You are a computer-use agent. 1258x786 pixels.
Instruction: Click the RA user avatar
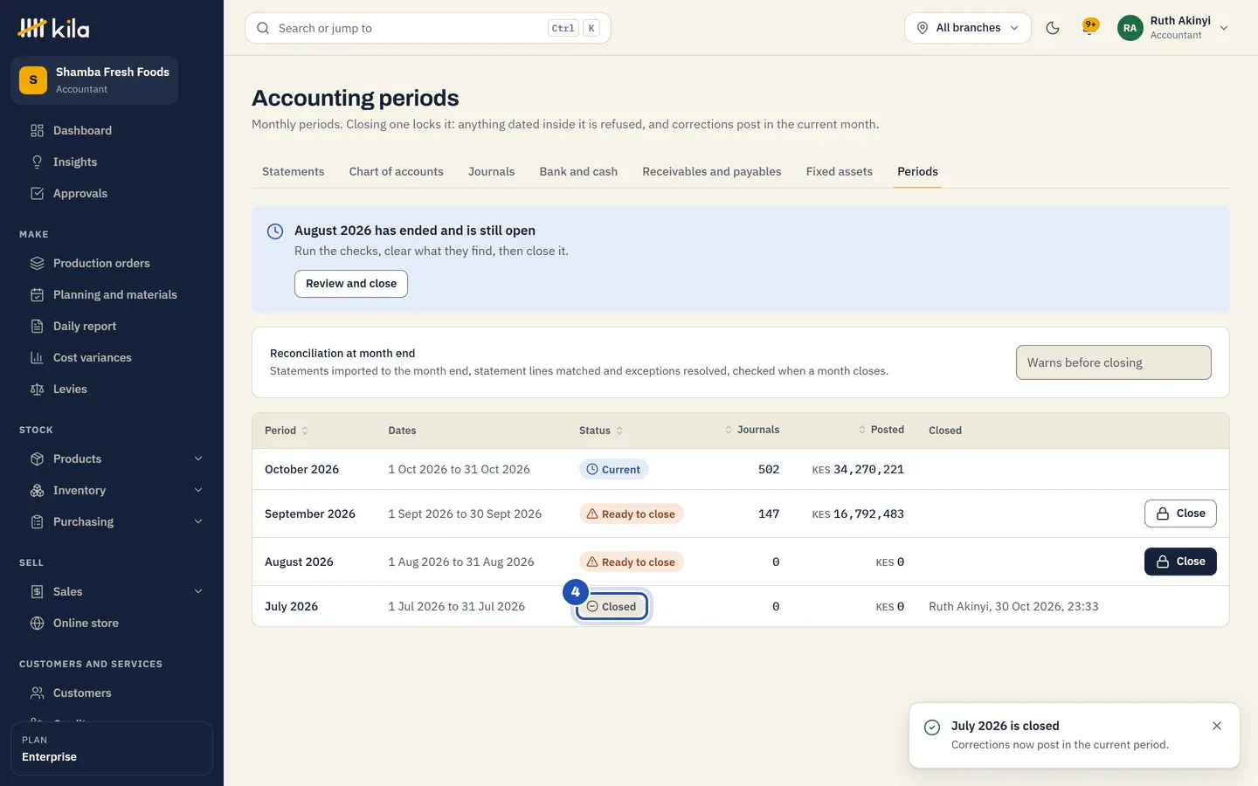(x=1130, y=28)
